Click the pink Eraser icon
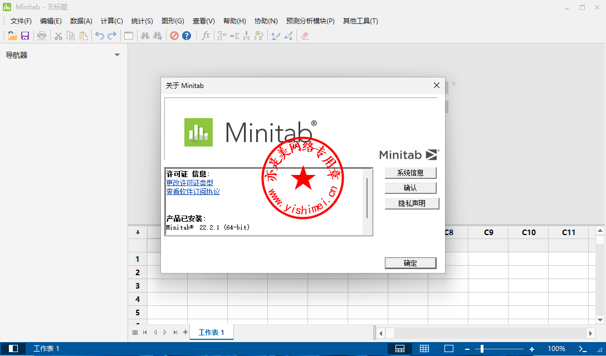Screen dimensions: 606x356 click(x=305, y=36)
